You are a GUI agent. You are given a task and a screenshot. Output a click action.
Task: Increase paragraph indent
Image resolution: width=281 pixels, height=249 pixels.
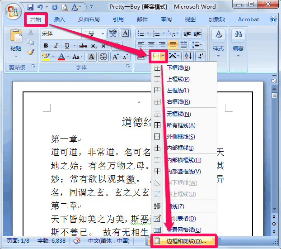coord(197,34)
